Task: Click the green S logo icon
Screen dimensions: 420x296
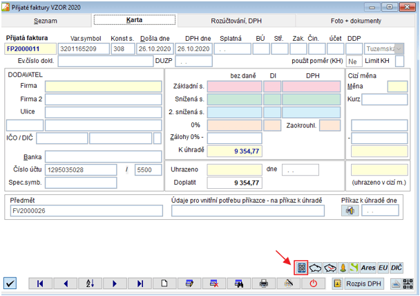Action: click(354, 268)
